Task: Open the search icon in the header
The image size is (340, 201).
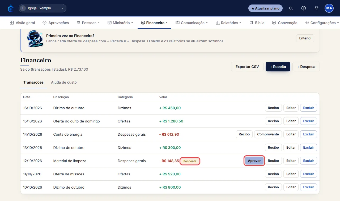Action: pyautogui.click(x=291, y=8)
